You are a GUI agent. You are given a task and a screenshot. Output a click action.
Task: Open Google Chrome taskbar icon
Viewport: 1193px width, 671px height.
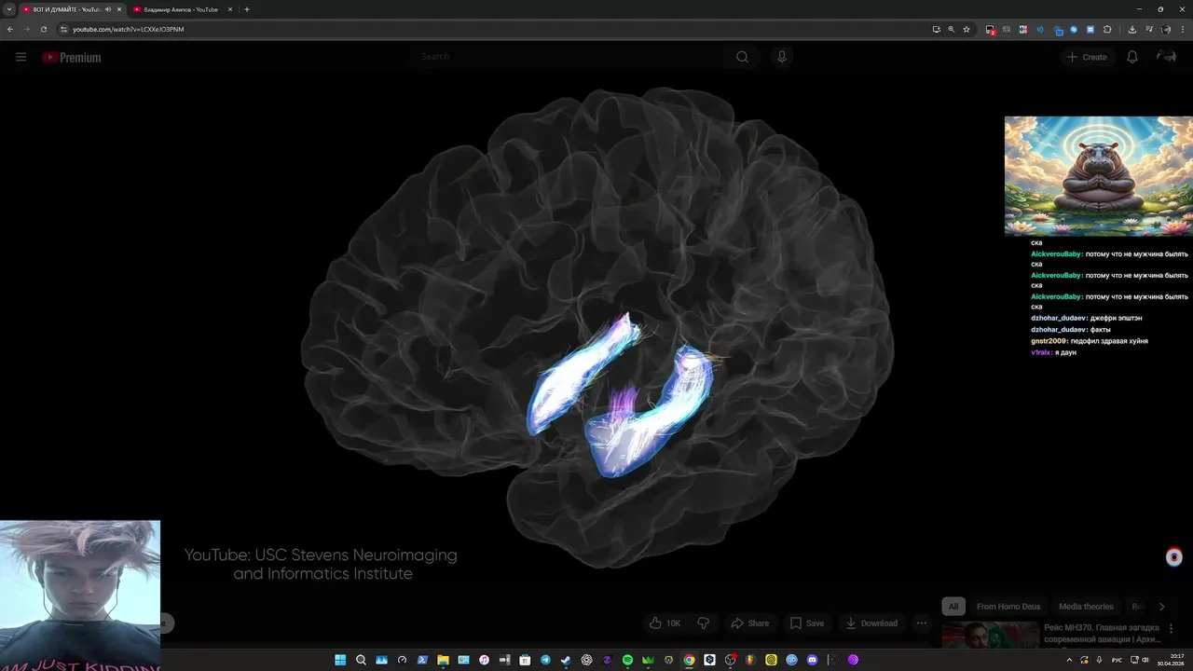(x=689, y=660)
